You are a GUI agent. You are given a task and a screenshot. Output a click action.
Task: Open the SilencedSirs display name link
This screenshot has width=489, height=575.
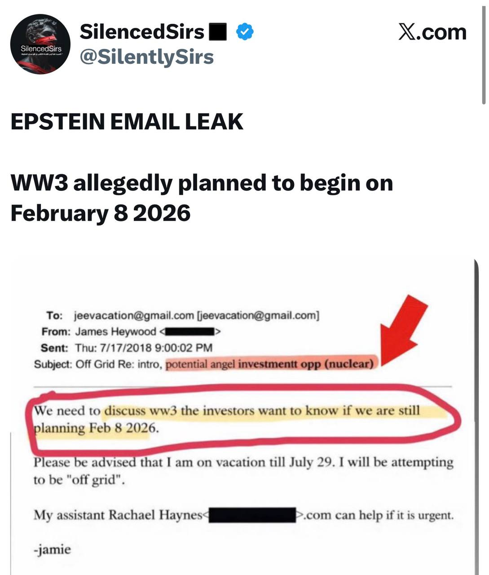(142, 32)
